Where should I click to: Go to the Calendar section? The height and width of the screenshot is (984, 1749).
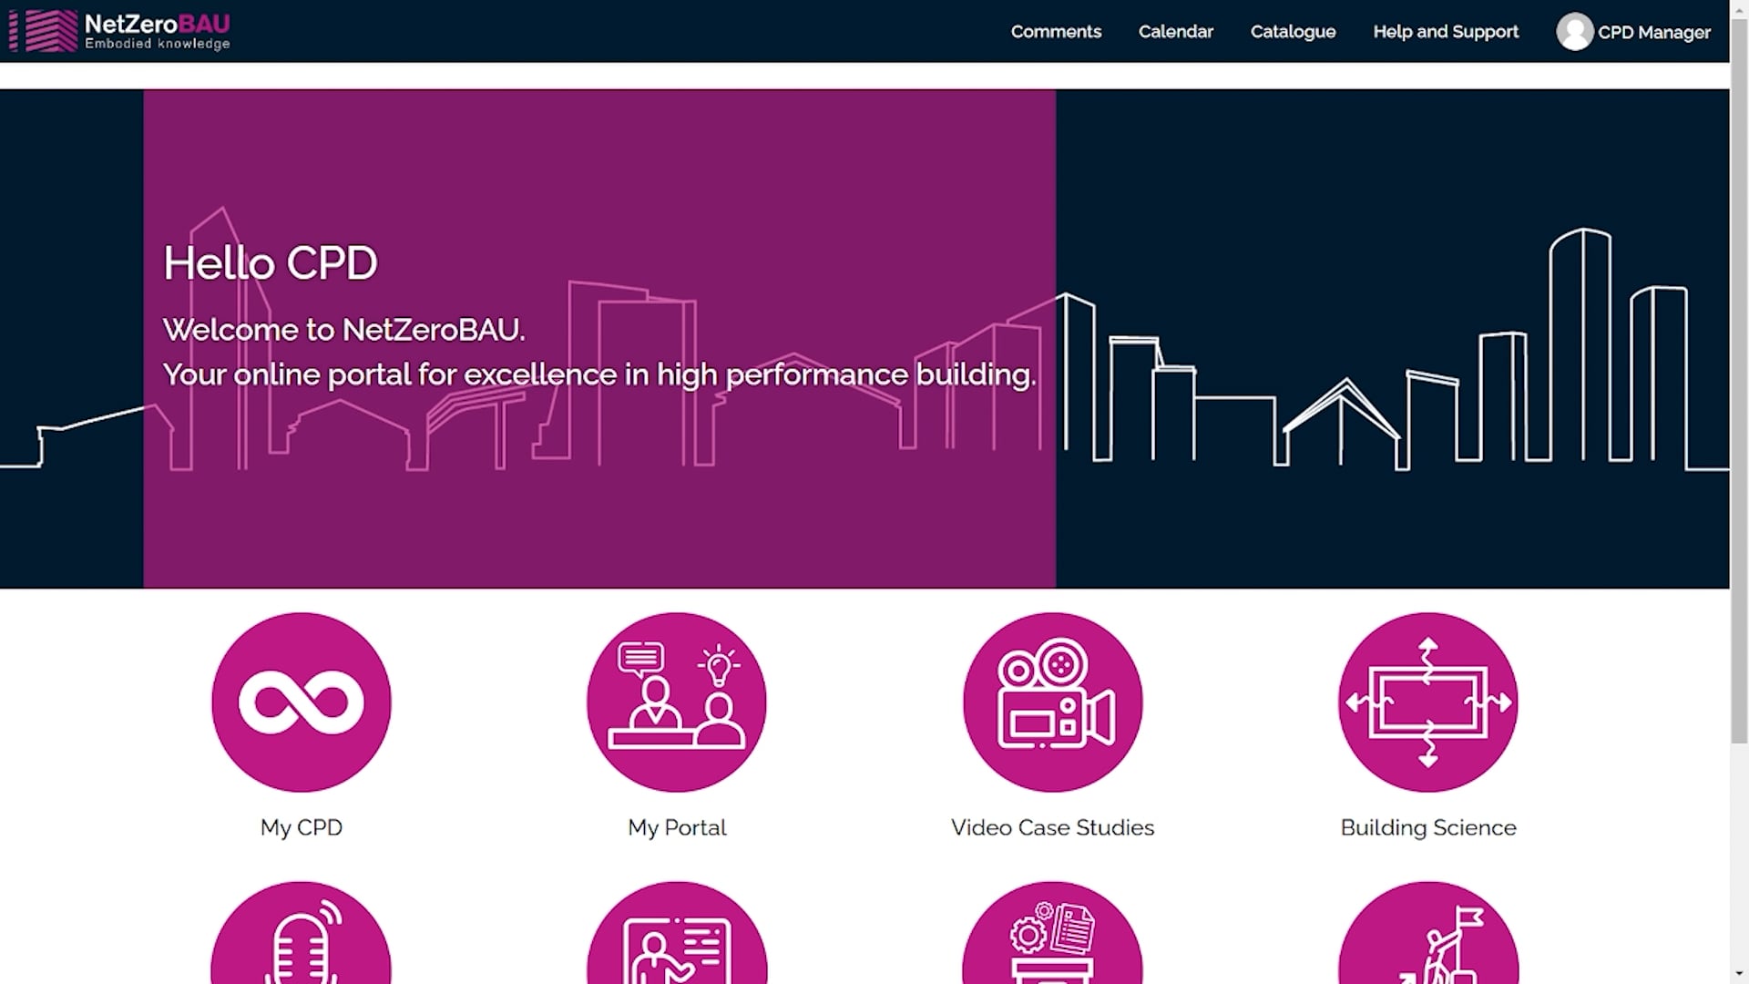[x=1175, y=32]
